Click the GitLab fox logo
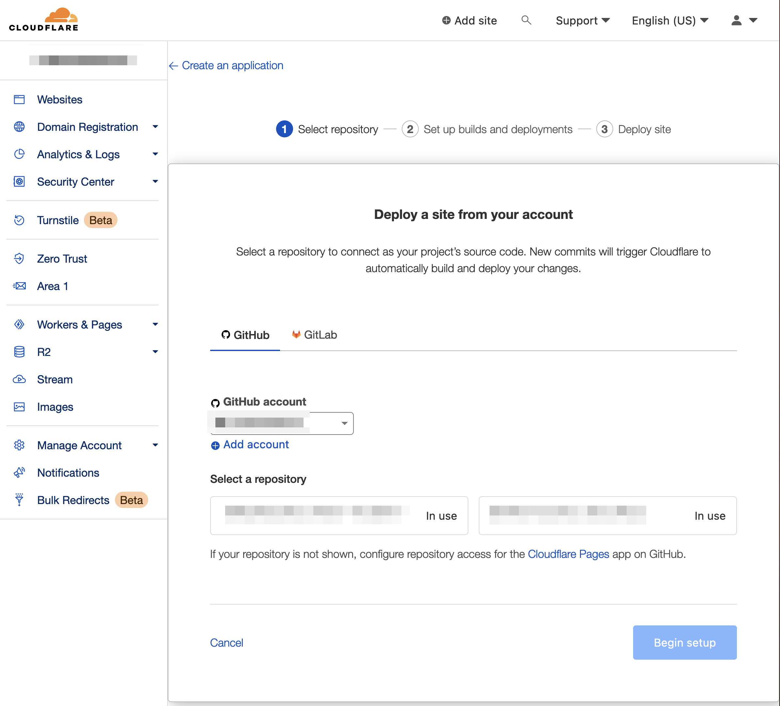 [296, 335]
